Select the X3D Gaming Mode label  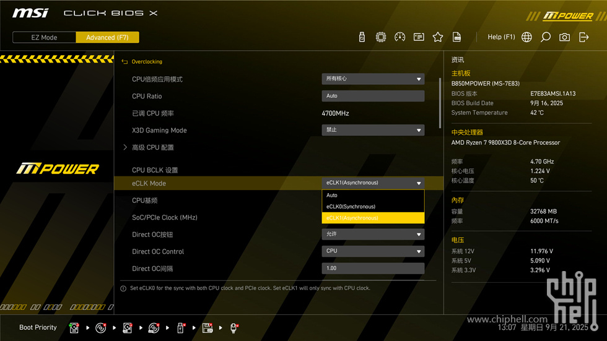pos(159,131)
